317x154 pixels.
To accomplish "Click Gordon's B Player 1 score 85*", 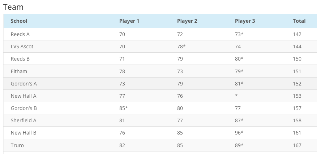I will tap(123, 108).
